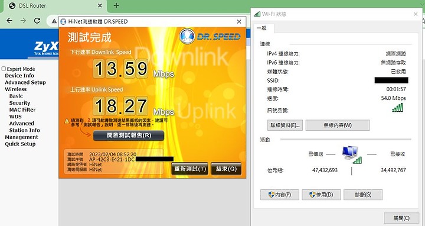Click the test serial AP-42C3-E421-1DC text

[112, 160]
